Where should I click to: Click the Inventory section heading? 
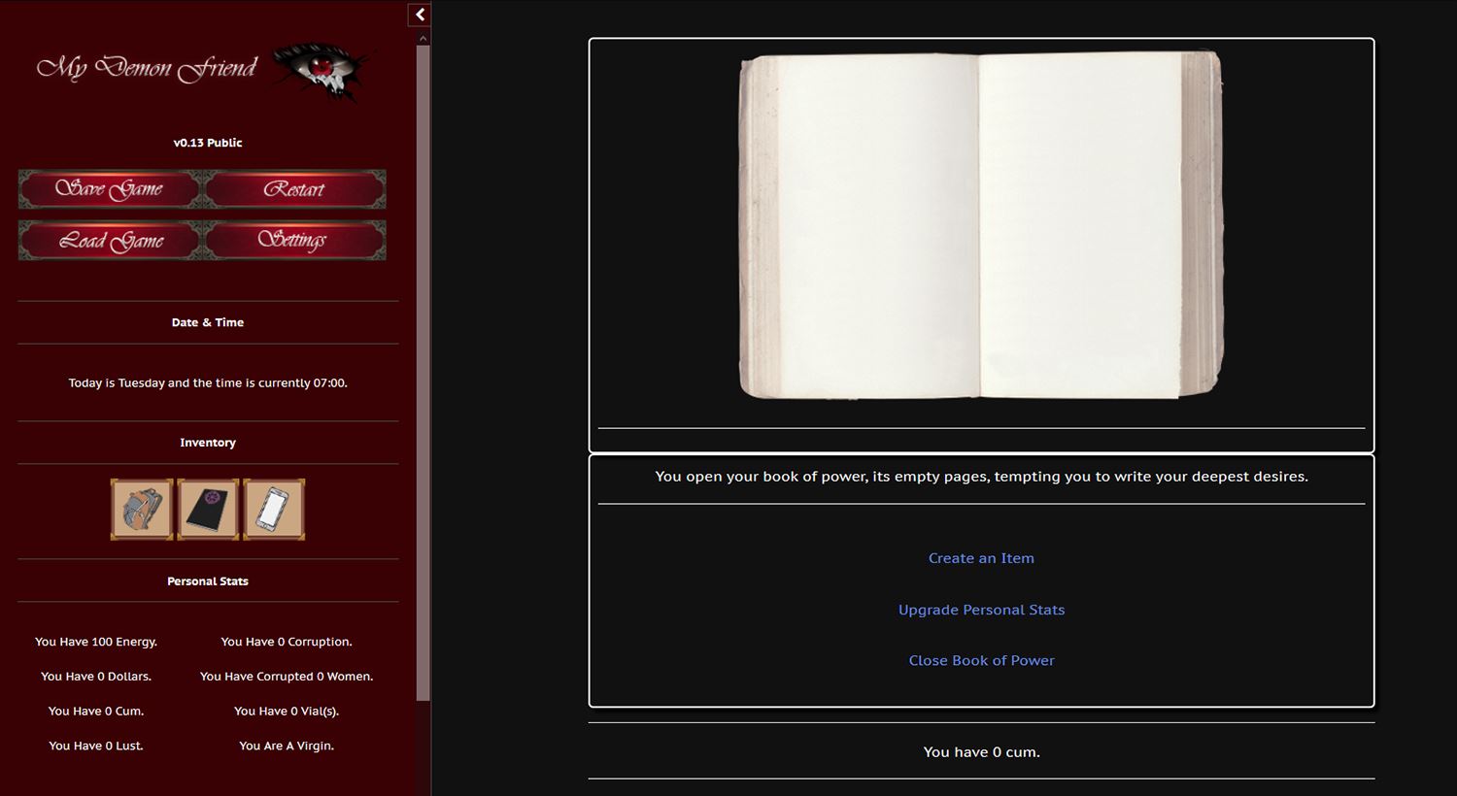208,443
